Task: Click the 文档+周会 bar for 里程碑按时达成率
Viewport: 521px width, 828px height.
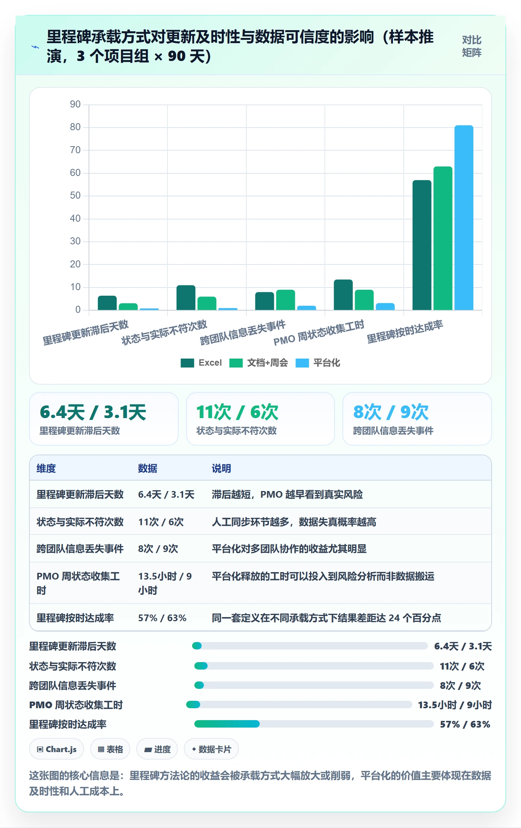Action: tap(443, 238)
